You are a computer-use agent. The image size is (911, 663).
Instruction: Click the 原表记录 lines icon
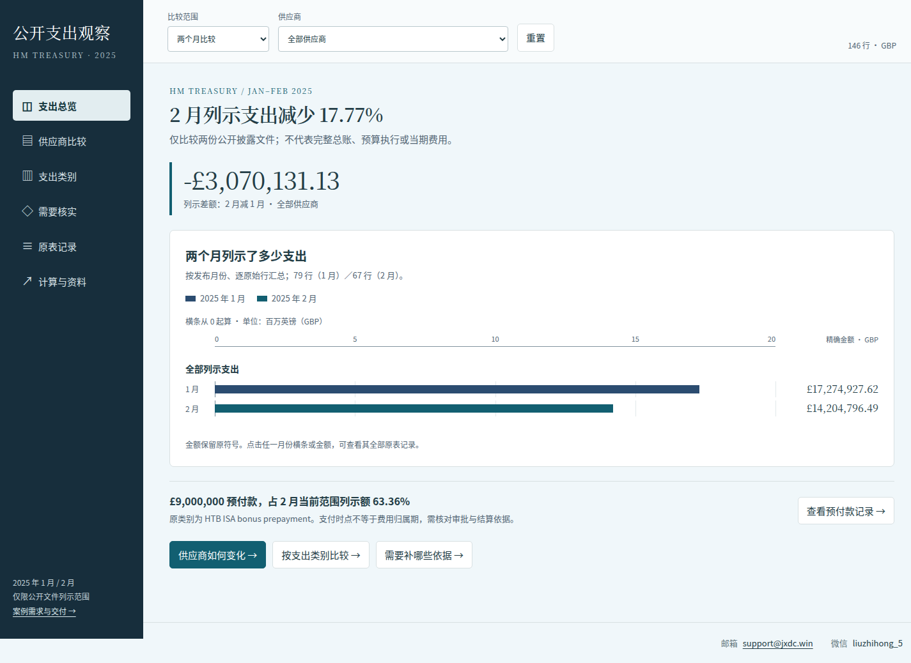click(27, 246)
